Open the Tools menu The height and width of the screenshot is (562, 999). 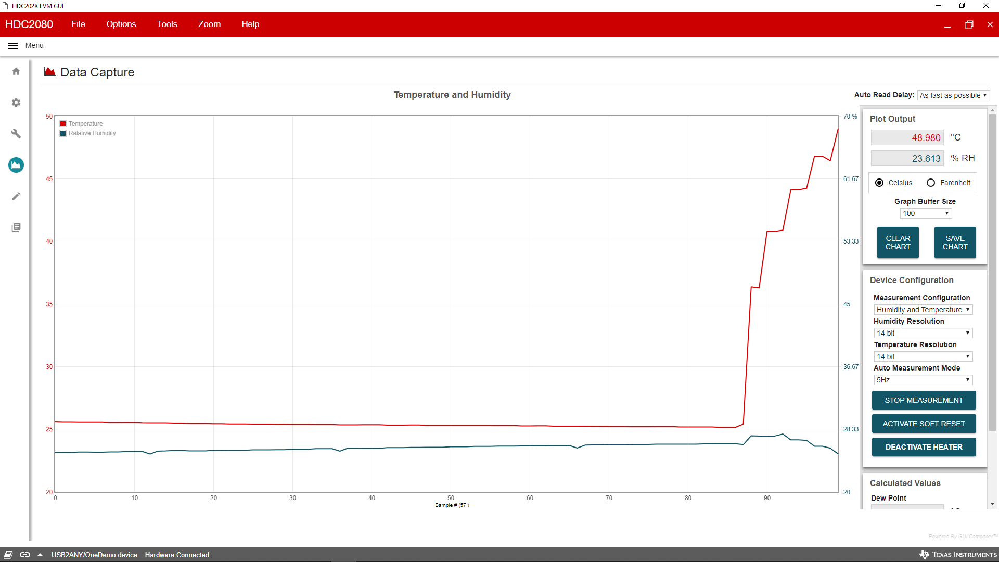coord(167,24)
